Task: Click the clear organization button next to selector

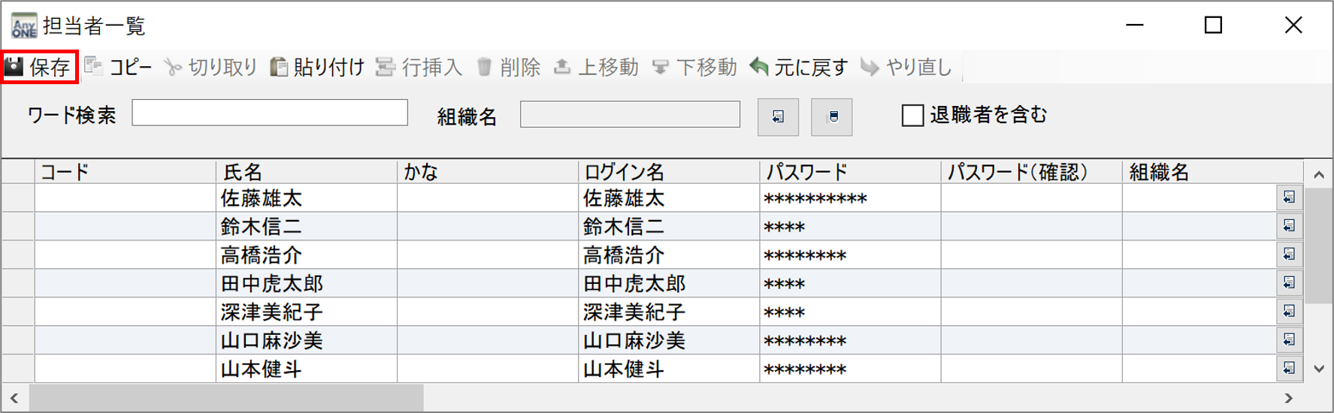Action: tap(832, 117)
